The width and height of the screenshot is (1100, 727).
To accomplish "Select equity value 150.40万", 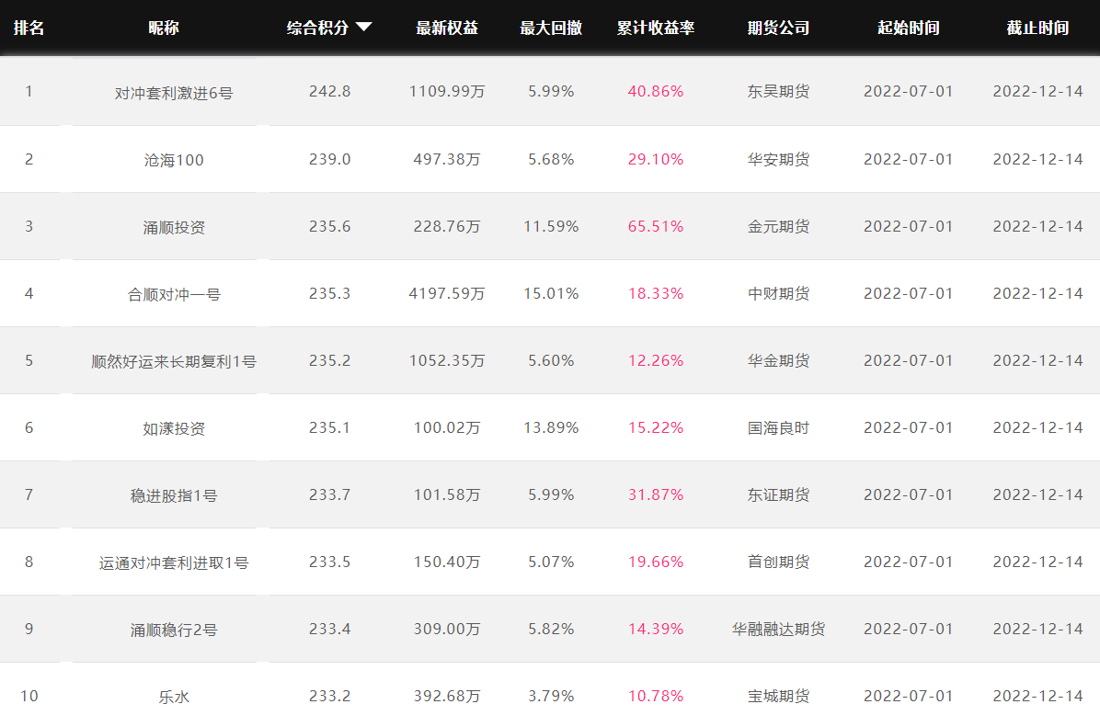I will [x=447, y=562].
